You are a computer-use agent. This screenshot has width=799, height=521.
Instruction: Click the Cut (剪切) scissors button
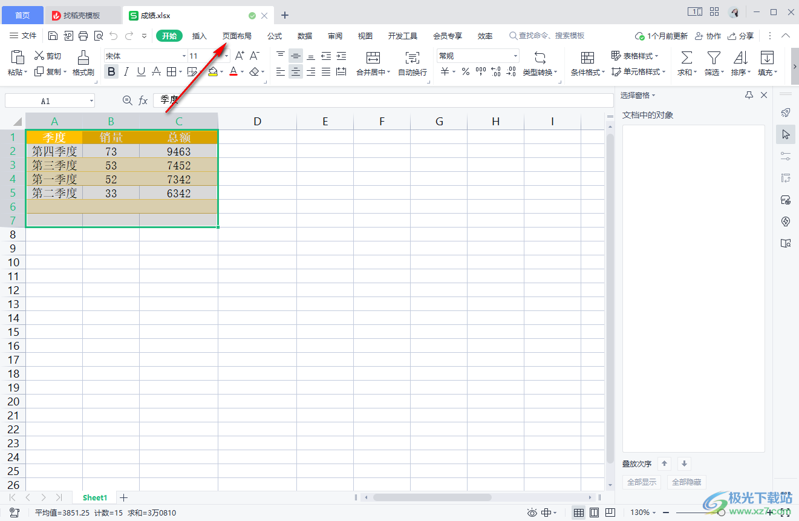point(47,56)
